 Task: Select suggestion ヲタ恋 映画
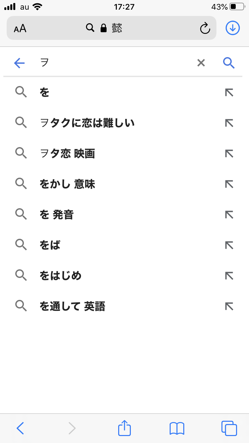(67, 153)
